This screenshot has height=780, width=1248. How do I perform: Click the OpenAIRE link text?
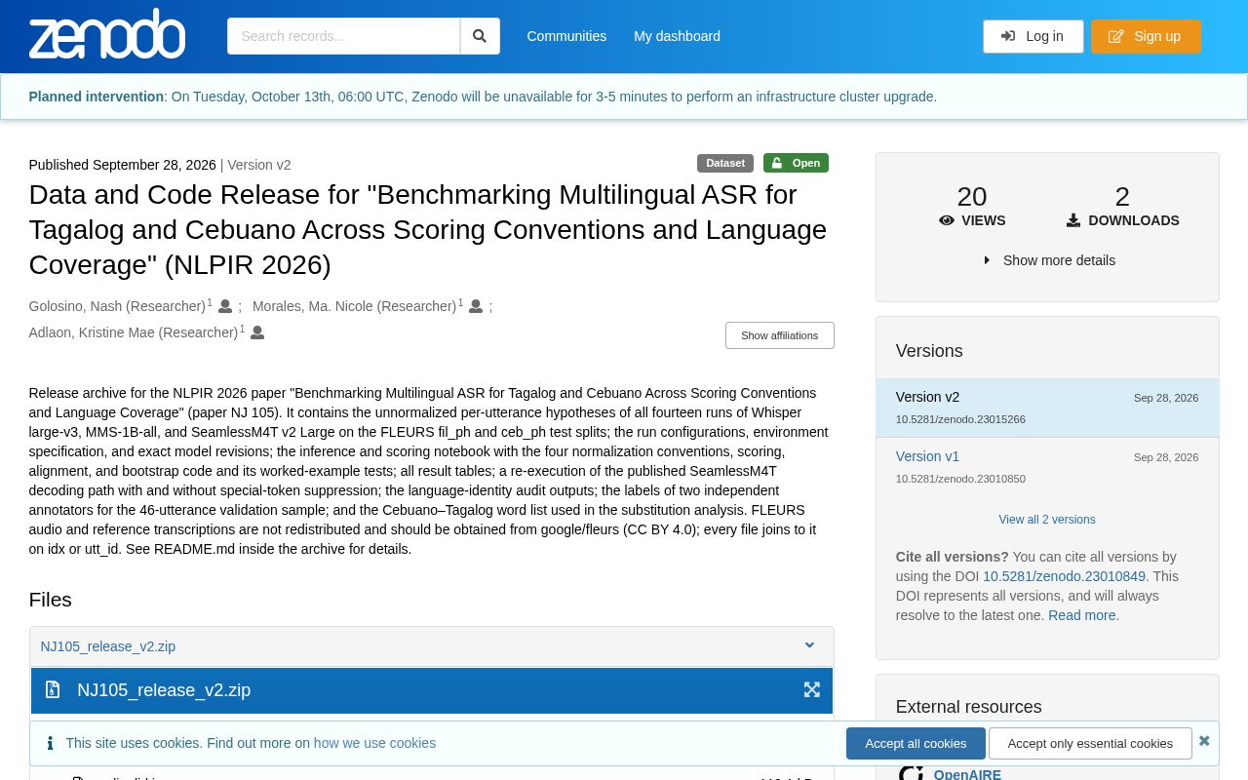pyautogui.click(x=967, y=774)
